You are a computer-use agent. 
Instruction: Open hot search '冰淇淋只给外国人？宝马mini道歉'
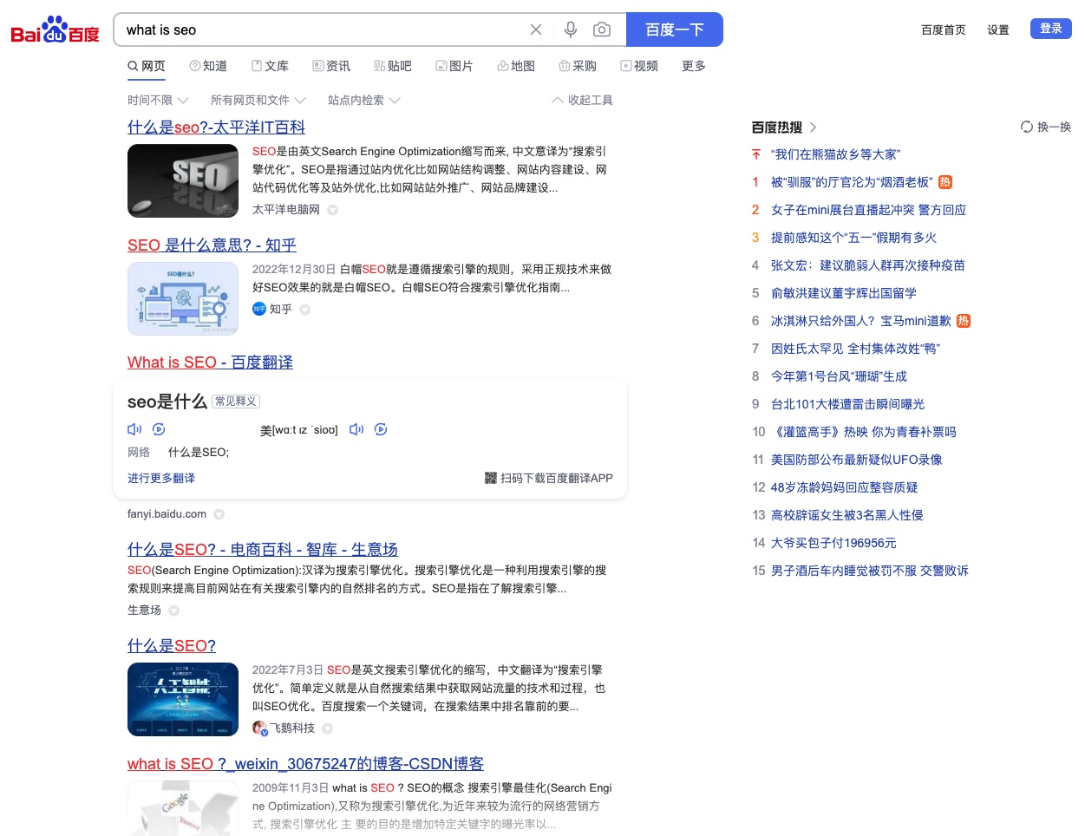point(861,321)
